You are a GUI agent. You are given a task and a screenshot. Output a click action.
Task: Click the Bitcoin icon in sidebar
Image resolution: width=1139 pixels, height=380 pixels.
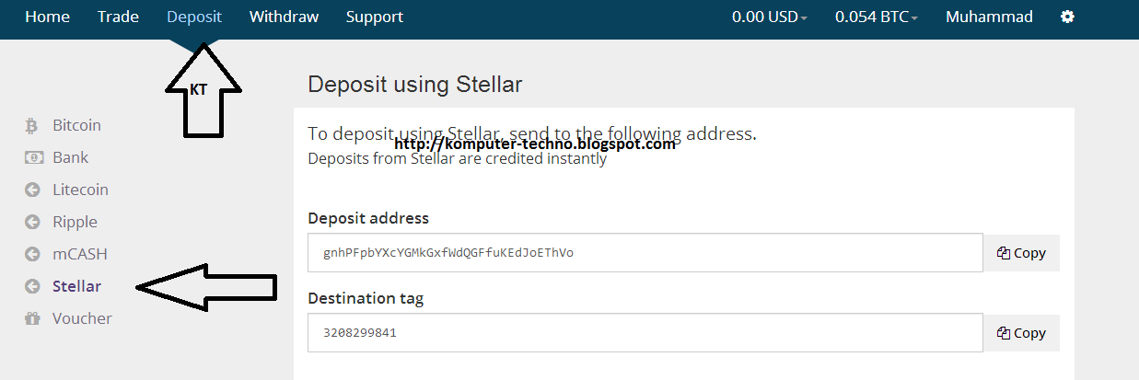[32, 126]
